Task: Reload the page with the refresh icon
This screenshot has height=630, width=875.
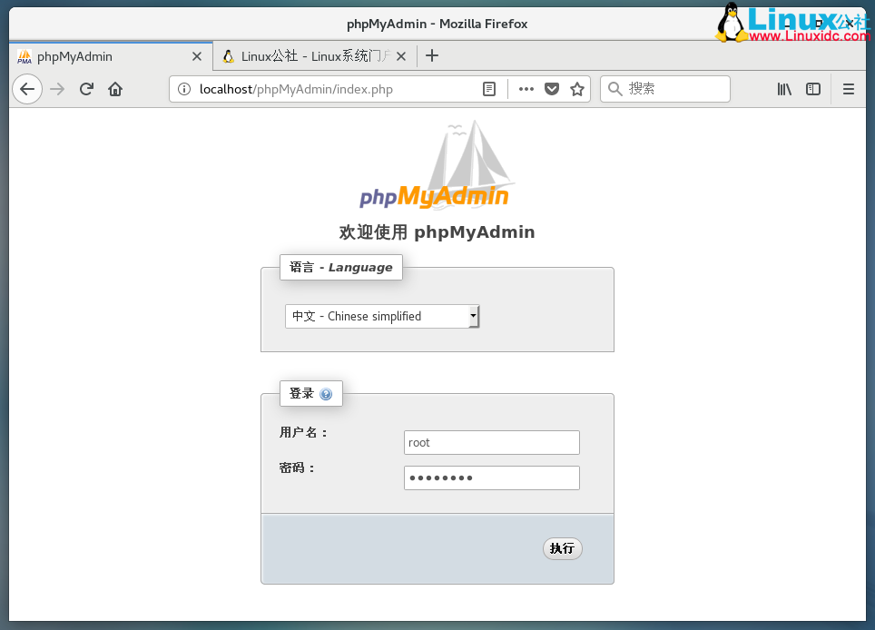Action: click(85, 89)
